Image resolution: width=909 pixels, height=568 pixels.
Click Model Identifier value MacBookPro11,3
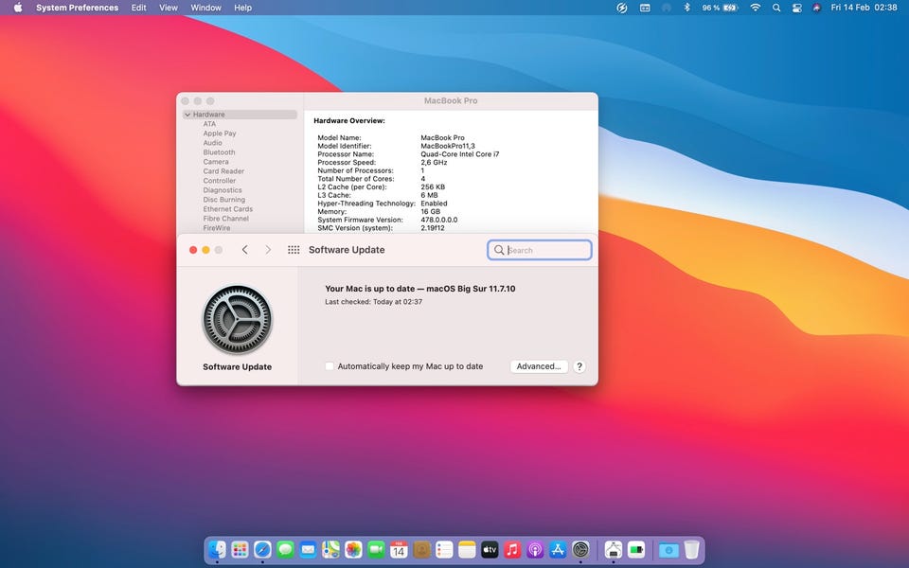tap(448, 146)
